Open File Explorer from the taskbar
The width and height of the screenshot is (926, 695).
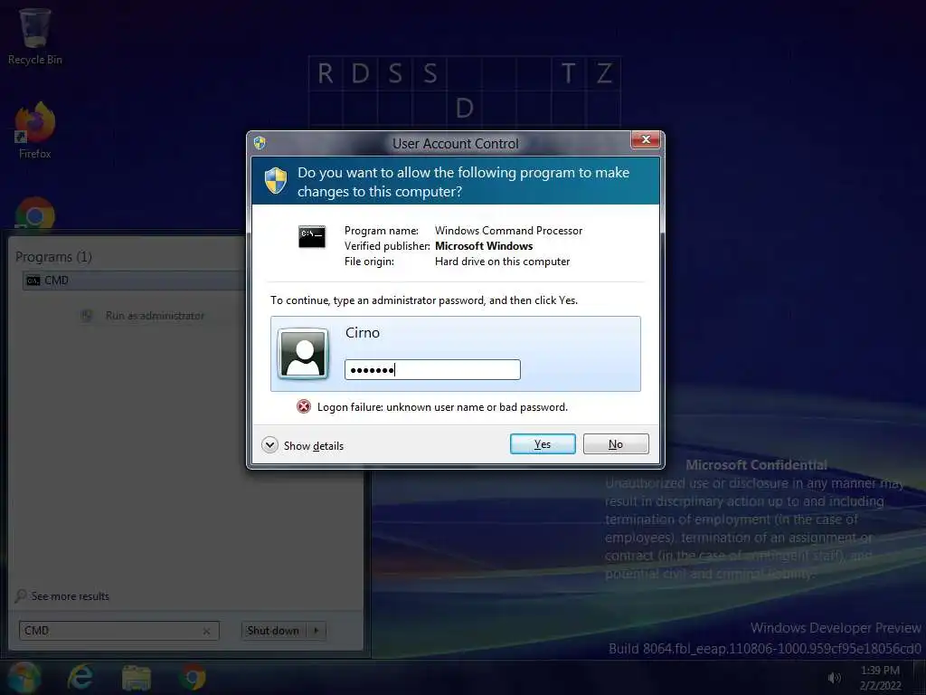[137, 678]
